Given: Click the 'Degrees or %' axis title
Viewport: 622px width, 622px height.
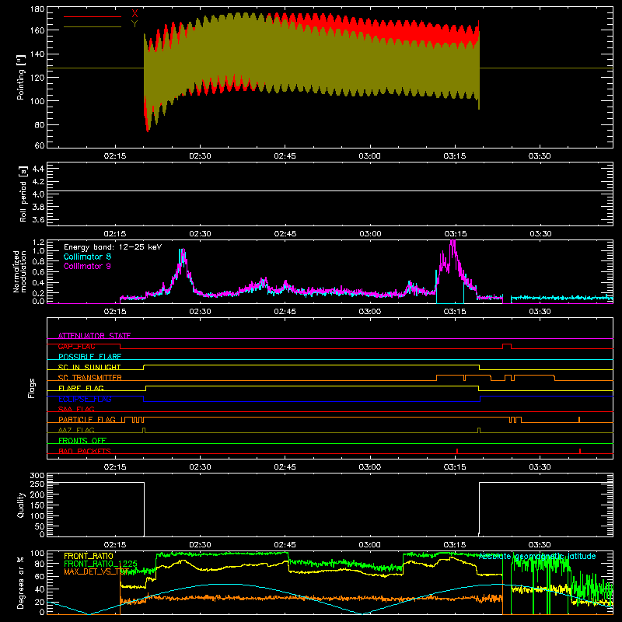Looking at the screenshot, I should [x=21, y=582].
